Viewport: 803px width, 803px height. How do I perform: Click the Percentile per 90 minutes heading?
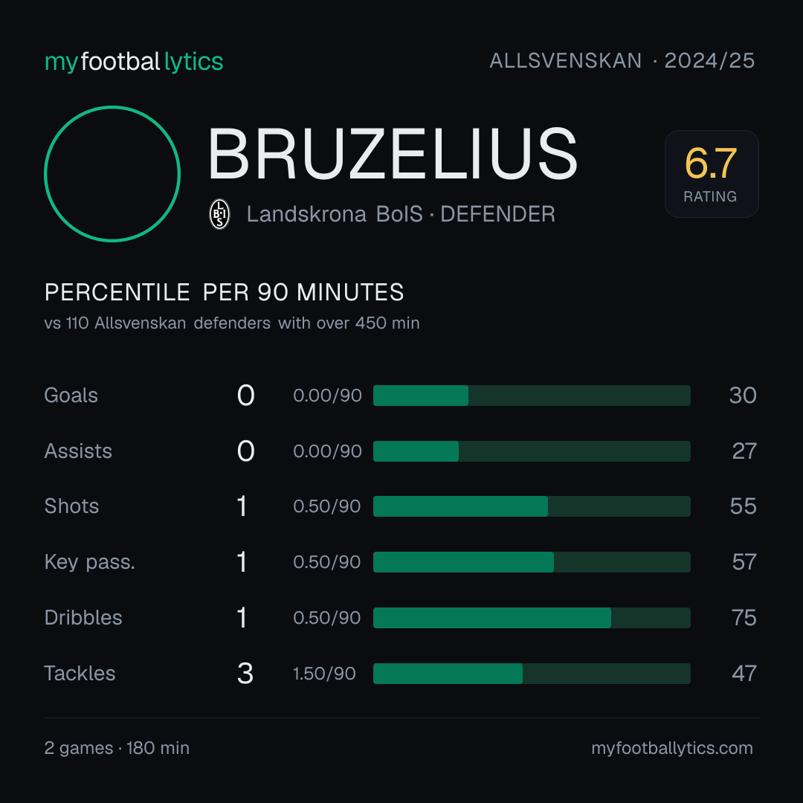click(224, 292)
